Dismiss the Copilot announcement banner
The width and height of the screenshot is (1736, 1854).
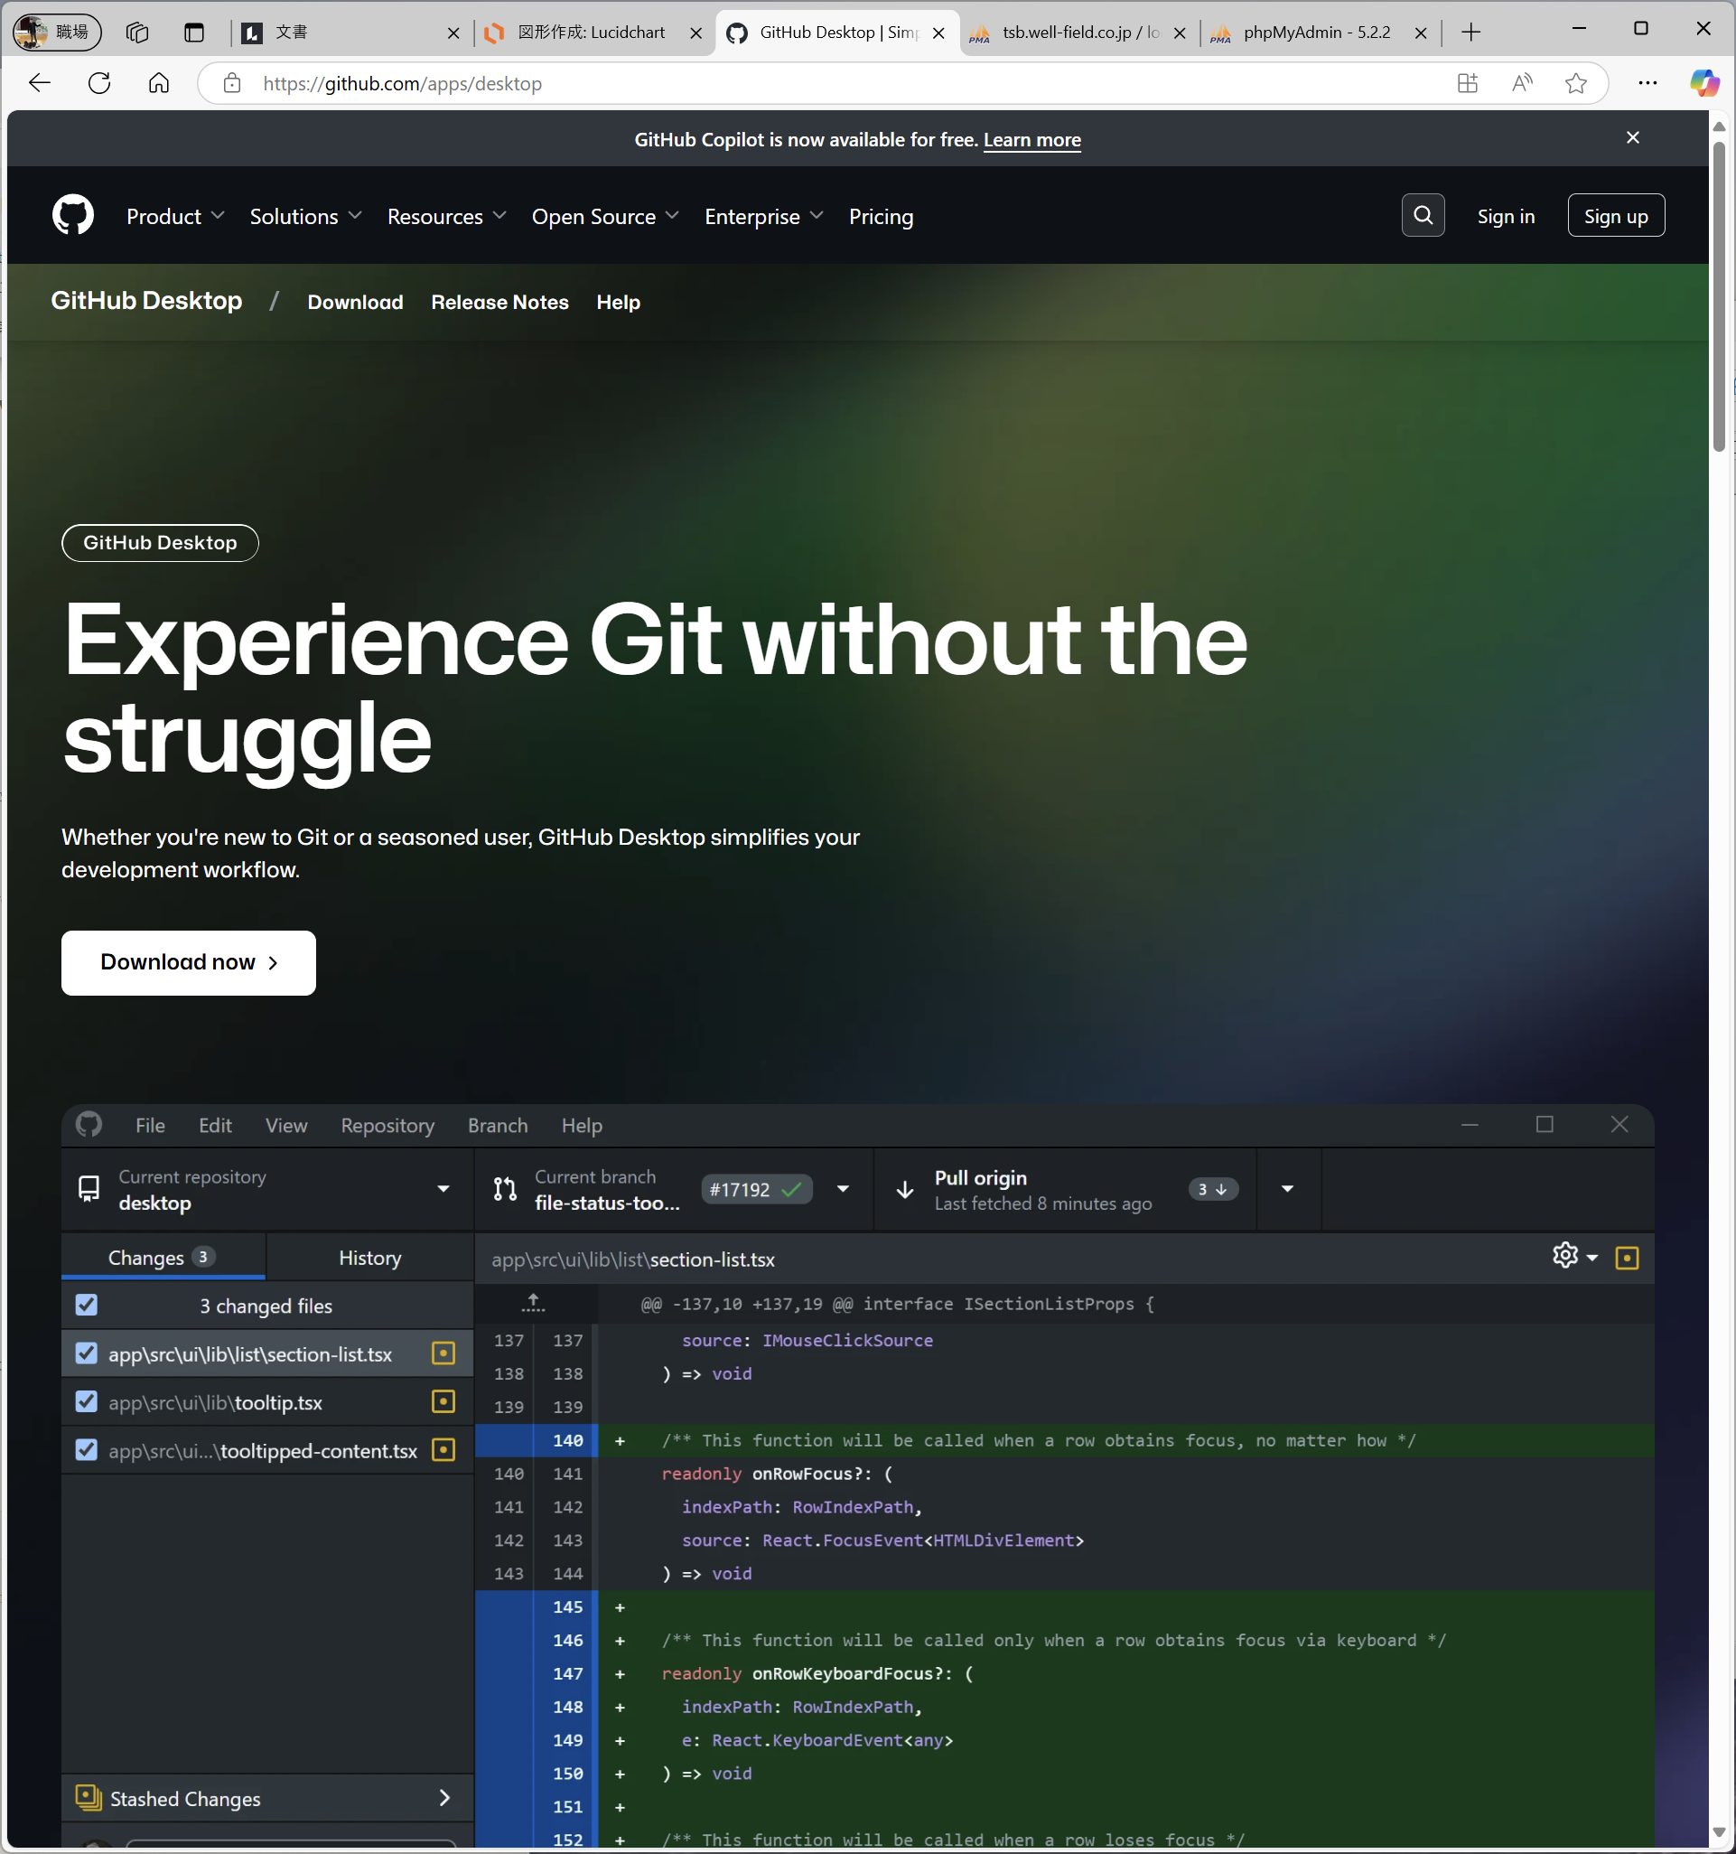pos(1632,138)
